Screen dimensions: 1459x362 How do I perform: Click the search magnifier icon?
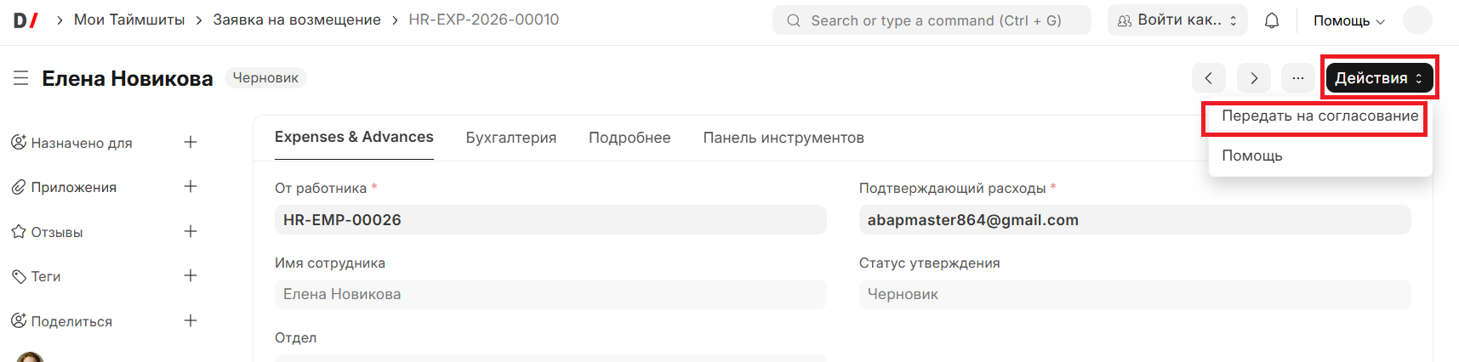pos(794,20)
